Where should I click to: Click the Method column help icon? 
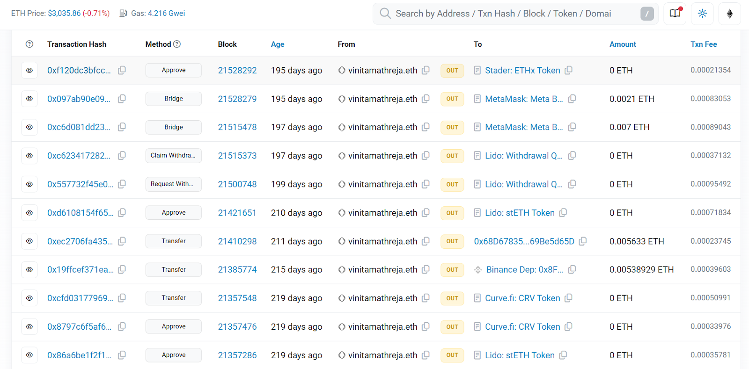click(x=177, y=44)
